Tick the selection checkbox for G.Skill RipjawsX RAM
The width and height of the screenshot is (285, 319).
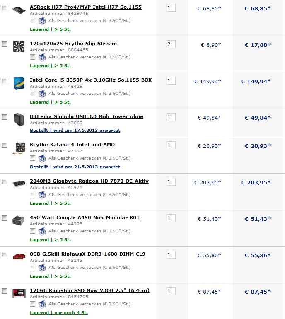click(x=4, y=254)
